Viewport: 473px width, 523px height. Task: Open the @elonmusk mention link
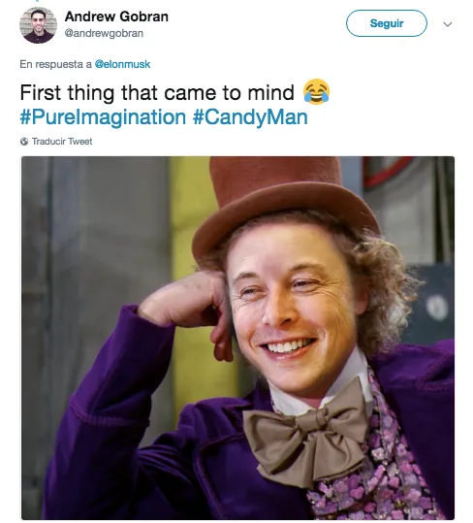[122, 64]
